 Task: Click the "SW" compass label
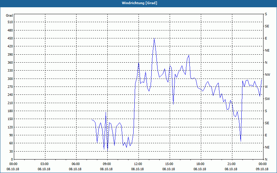267,99
